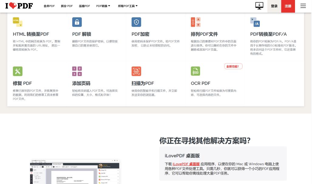Open the iLovePDF 桌面版 download link
The height and width of the screenshot is (184, 312).
pyautogui.click(x=186, y=164)
